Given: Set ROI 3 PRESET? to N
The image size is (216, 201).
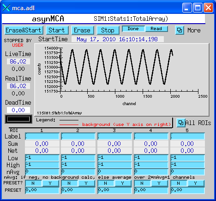Looking at the screenshot, I should pyautogui.click(x=106, y=183).
